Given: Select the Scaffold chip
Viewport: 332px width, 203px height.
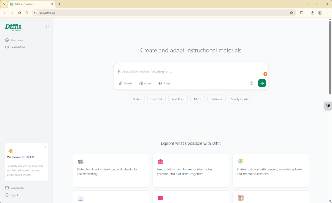Looking at the screenshot, I should pyautogui.click(x=156, y=99).
